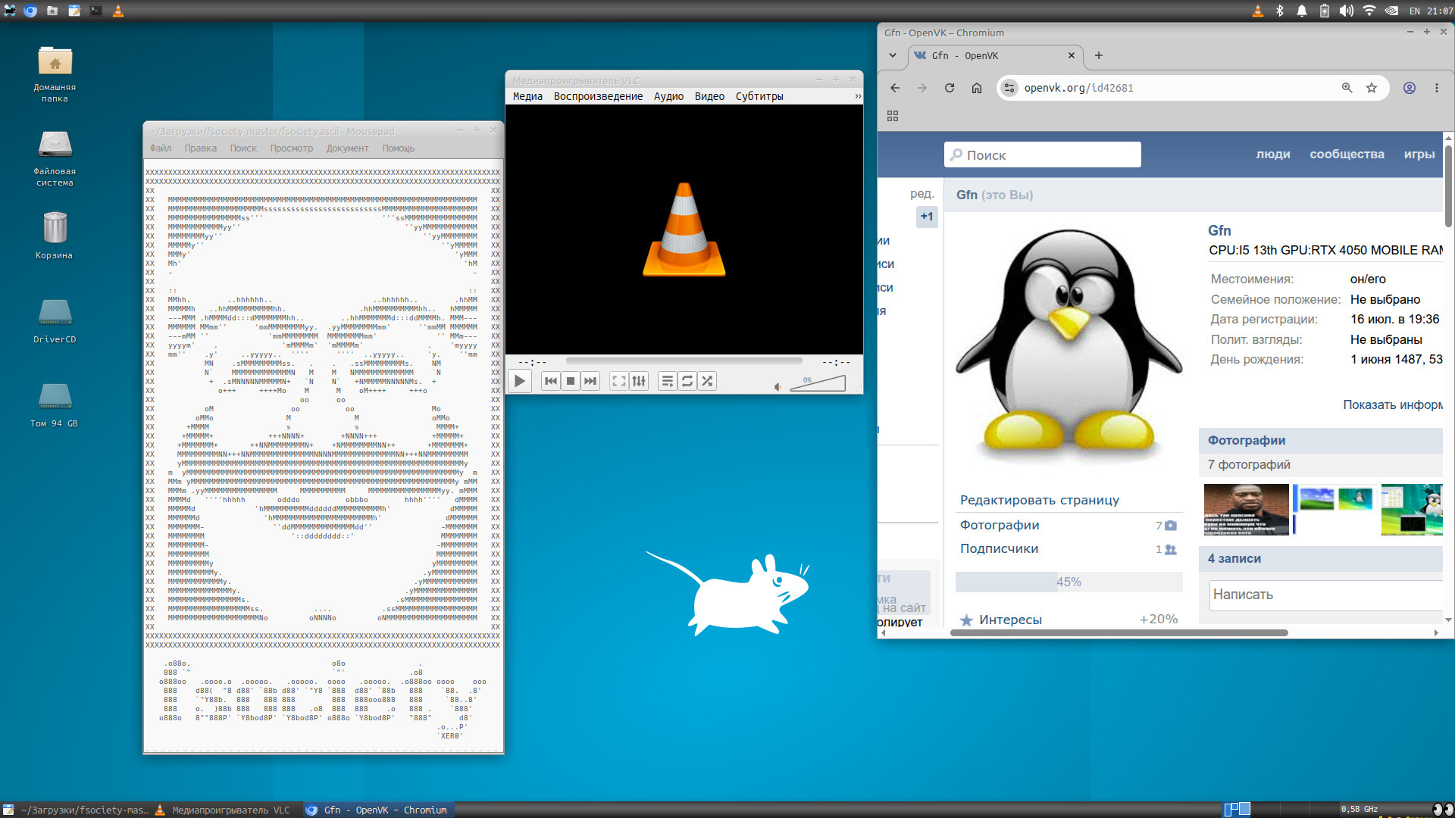1455x818 pixels.
Task: Bookmark this page with the star
Action: click(x=1372, y=88)
